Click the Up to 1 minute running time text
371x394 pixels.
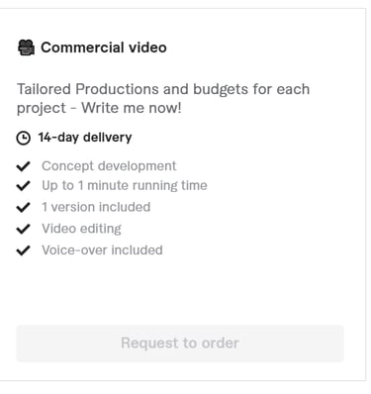pos(125,185)
